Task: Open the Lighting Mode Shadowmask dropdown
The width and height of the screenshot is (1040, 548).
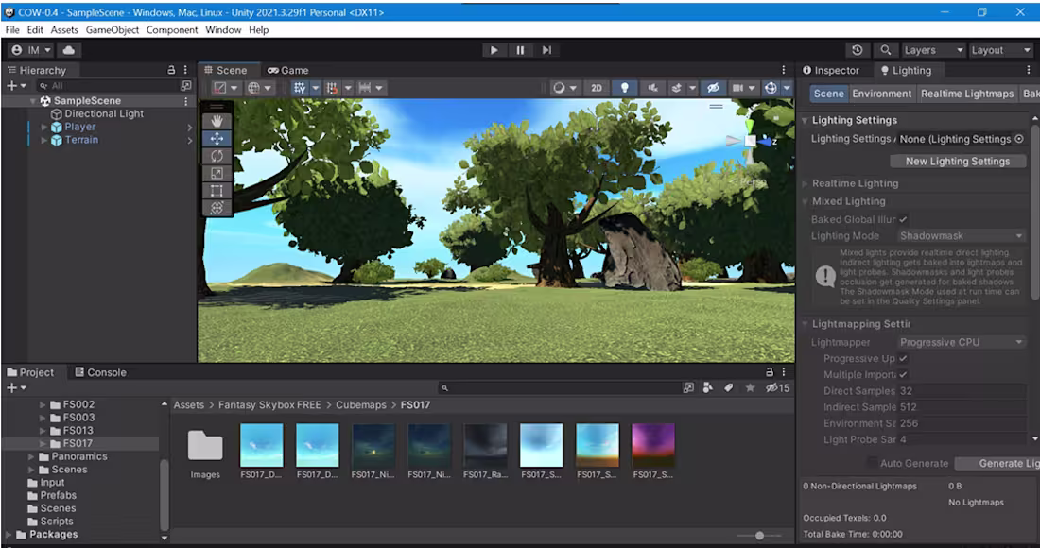Action: click(962, 236)
